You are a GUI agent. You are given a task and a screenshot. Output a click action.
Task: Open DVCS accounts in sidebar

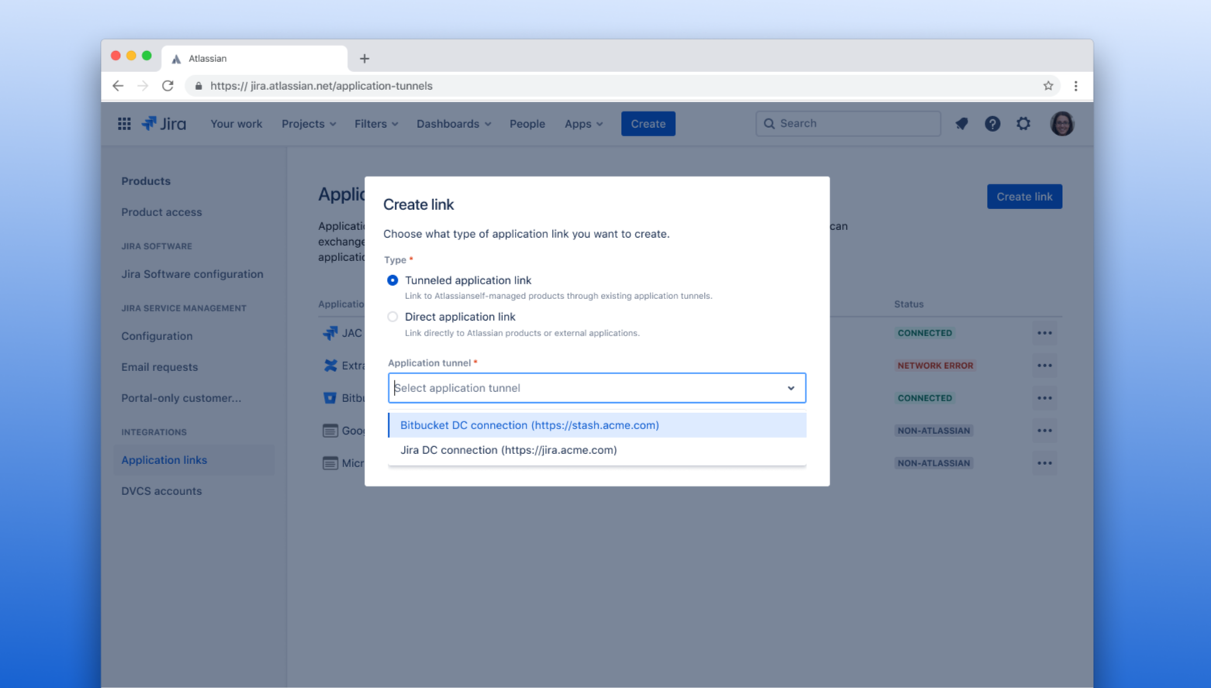pos(161,491)
